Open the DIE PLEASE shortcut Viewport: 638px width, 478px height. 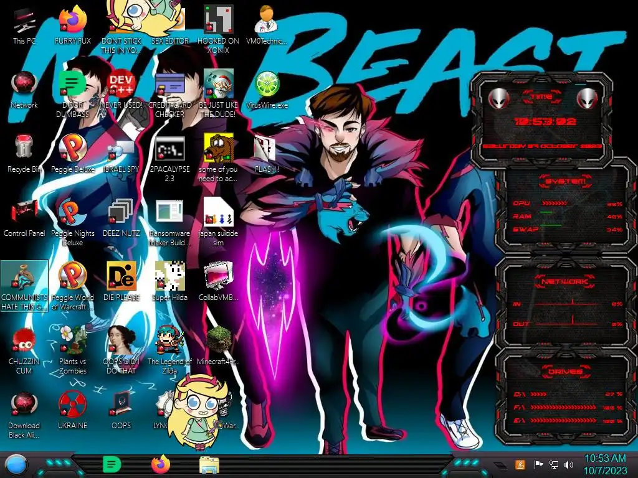(121, 283)
